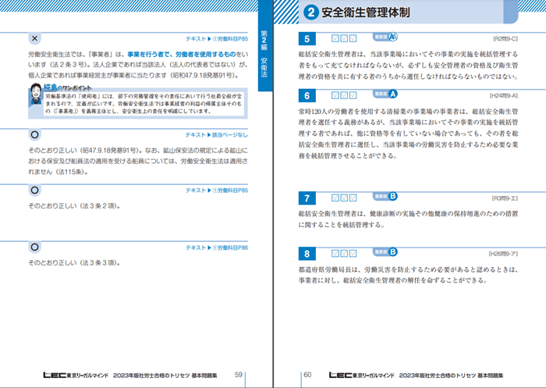Viewport: 546px width, 388px height.
Task: Open the テキスト▶該当ページなし reference
Action: pyautogui.click(x=217, y=135)
